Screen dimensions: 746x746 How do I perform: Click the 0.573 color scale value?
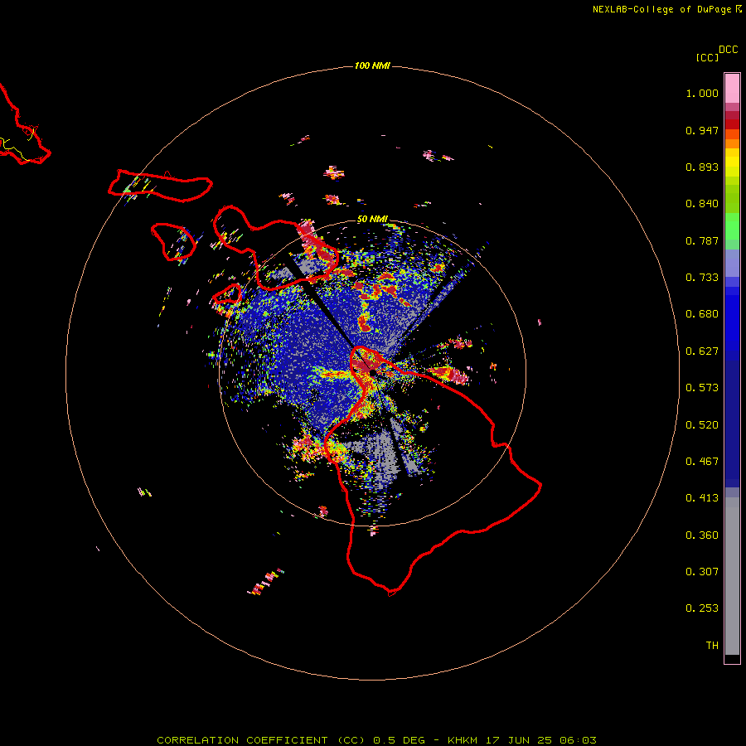tap(702, 388)
